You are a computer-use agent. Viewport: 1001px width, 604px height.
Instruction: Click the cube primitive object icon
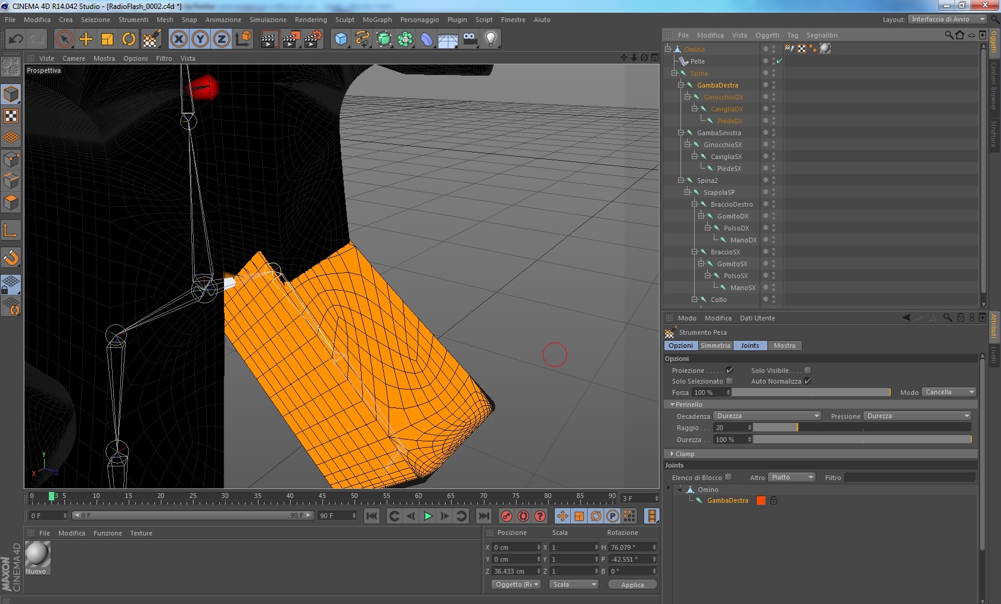[x=341, y=39]
